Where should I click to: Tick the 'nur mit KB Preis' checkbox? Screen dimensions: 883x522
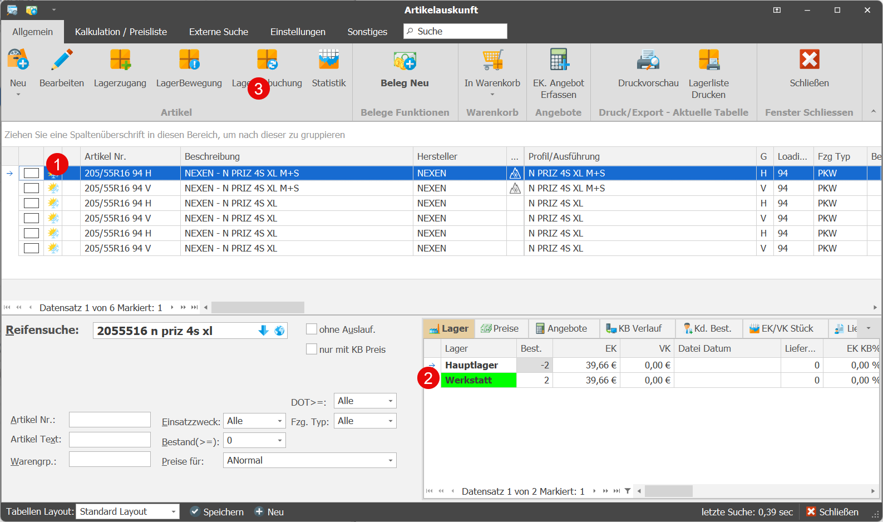coord(312,349)
